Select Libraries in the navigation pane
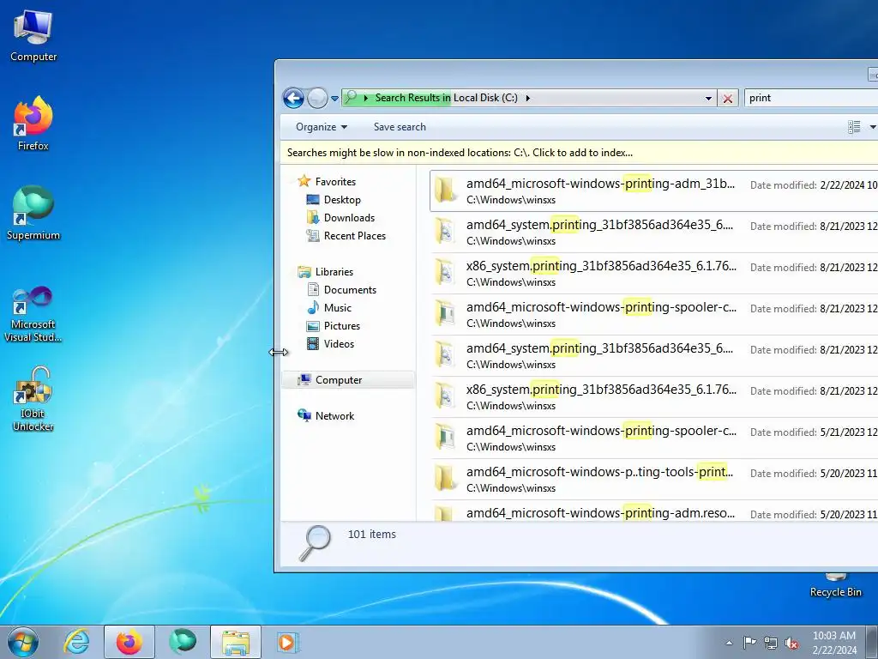878x659 pixels. coord(334,272)
